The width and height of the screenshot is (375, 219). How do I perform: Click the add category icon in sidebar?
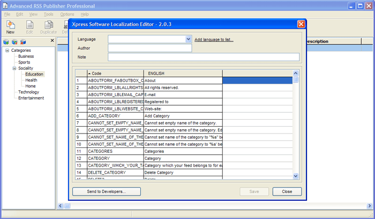[6, 42]
